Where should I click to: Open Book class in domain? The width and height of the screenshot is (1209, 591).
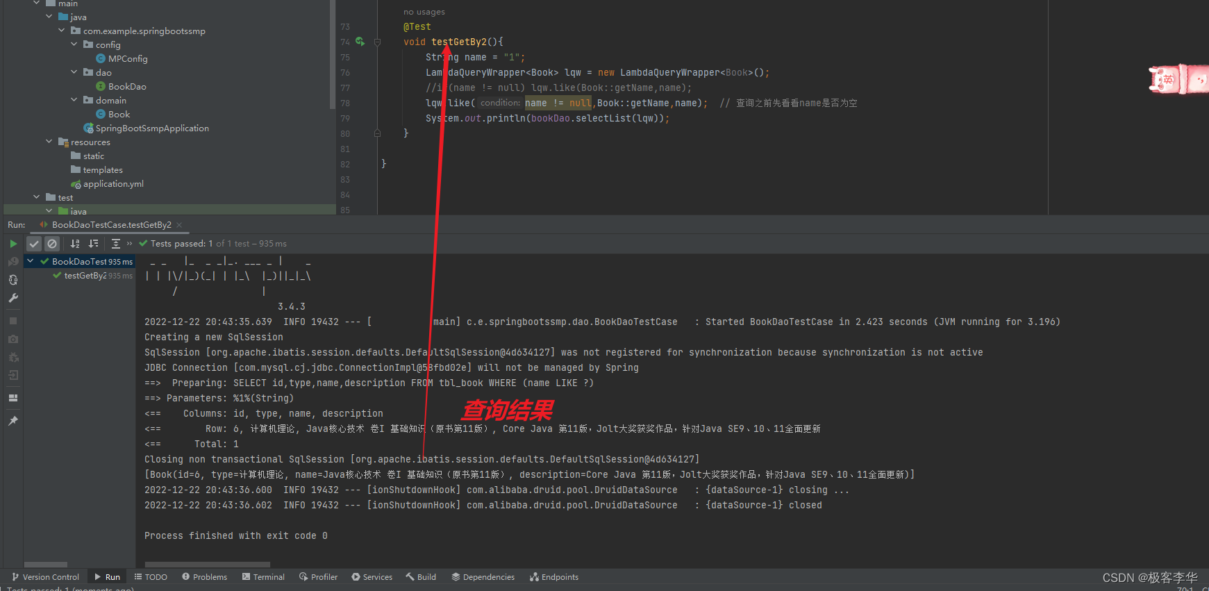pos(119,115)
